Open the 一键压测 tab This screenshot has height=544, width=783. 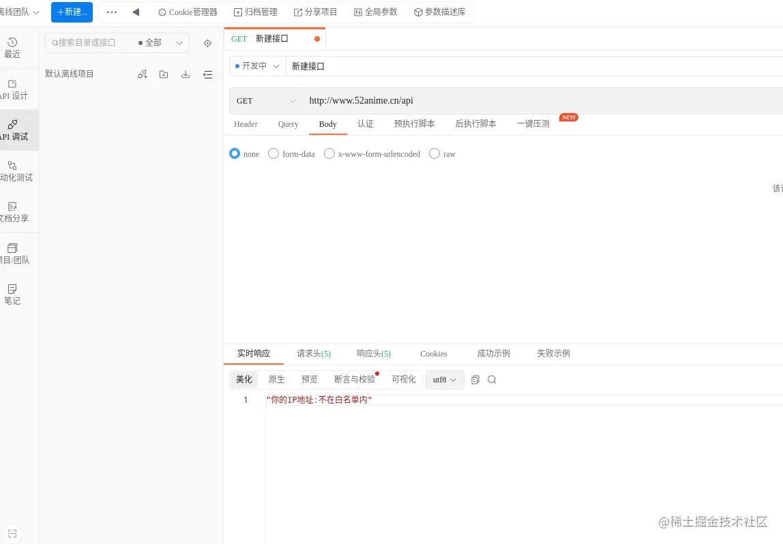533,124
